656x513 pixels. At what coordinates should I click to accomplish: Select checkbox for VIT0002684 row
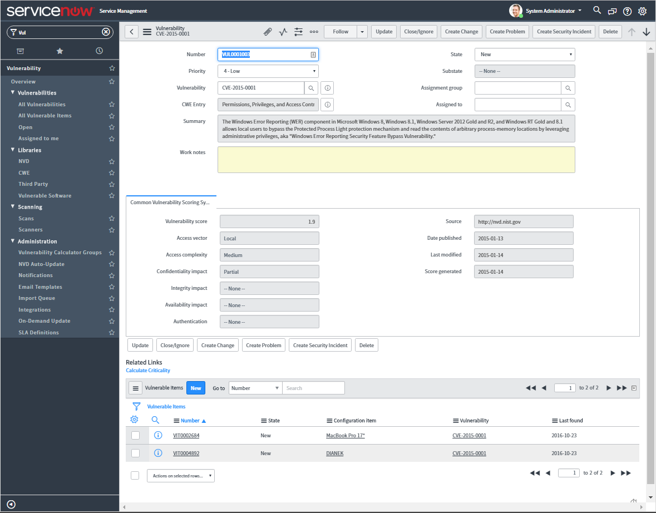tap(136, 435)
